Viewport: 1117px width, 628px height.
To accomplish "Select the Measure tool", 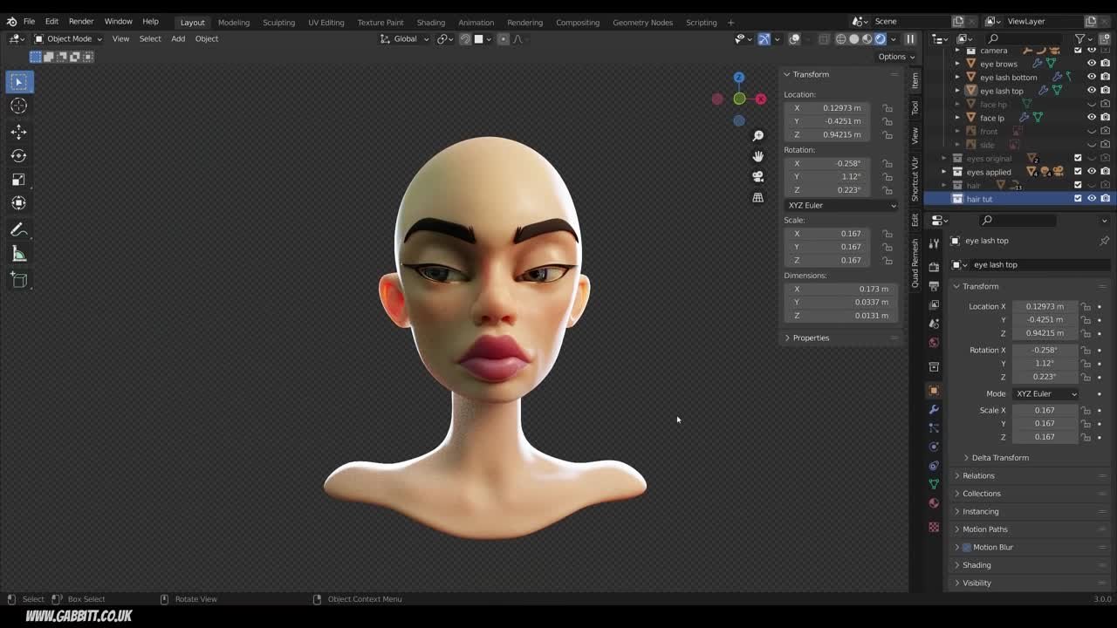I will [18, 253].
